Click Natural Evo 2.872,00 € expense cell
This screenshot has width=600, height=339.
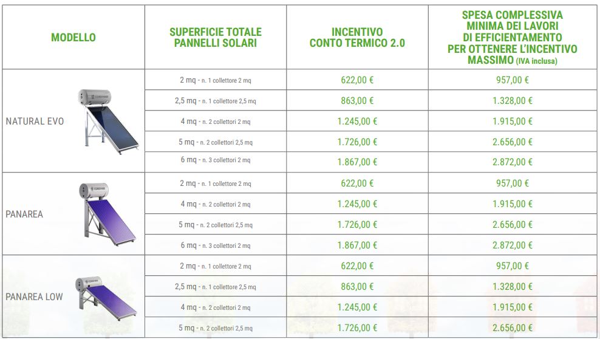(x=513, y=162)
